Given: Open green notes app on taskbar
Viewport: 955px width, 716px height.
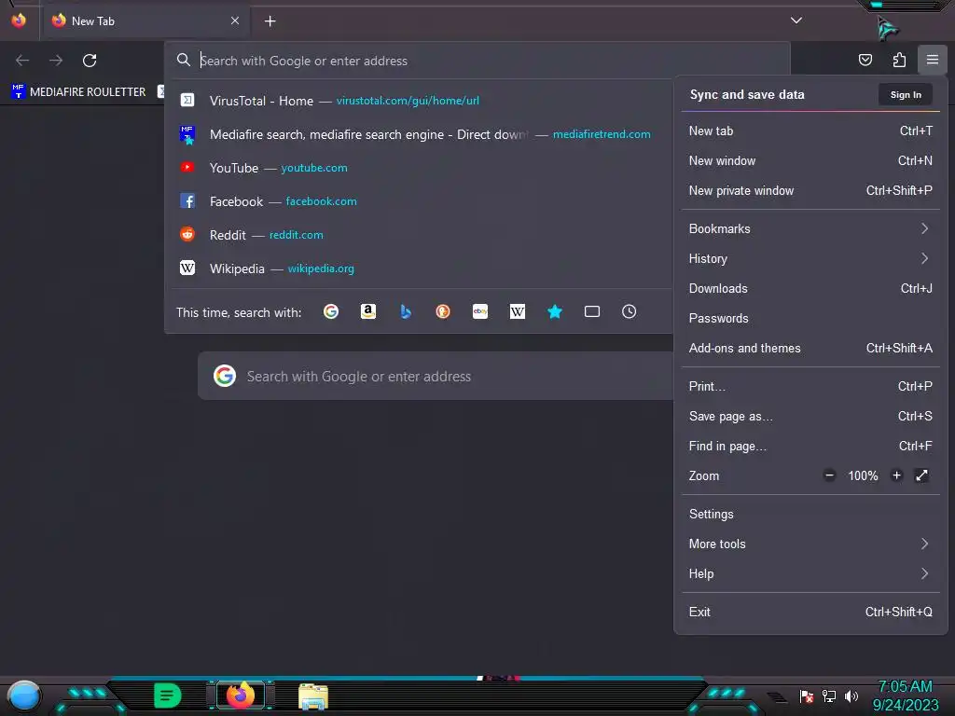Looking at the screenshot, I should 167,695.
